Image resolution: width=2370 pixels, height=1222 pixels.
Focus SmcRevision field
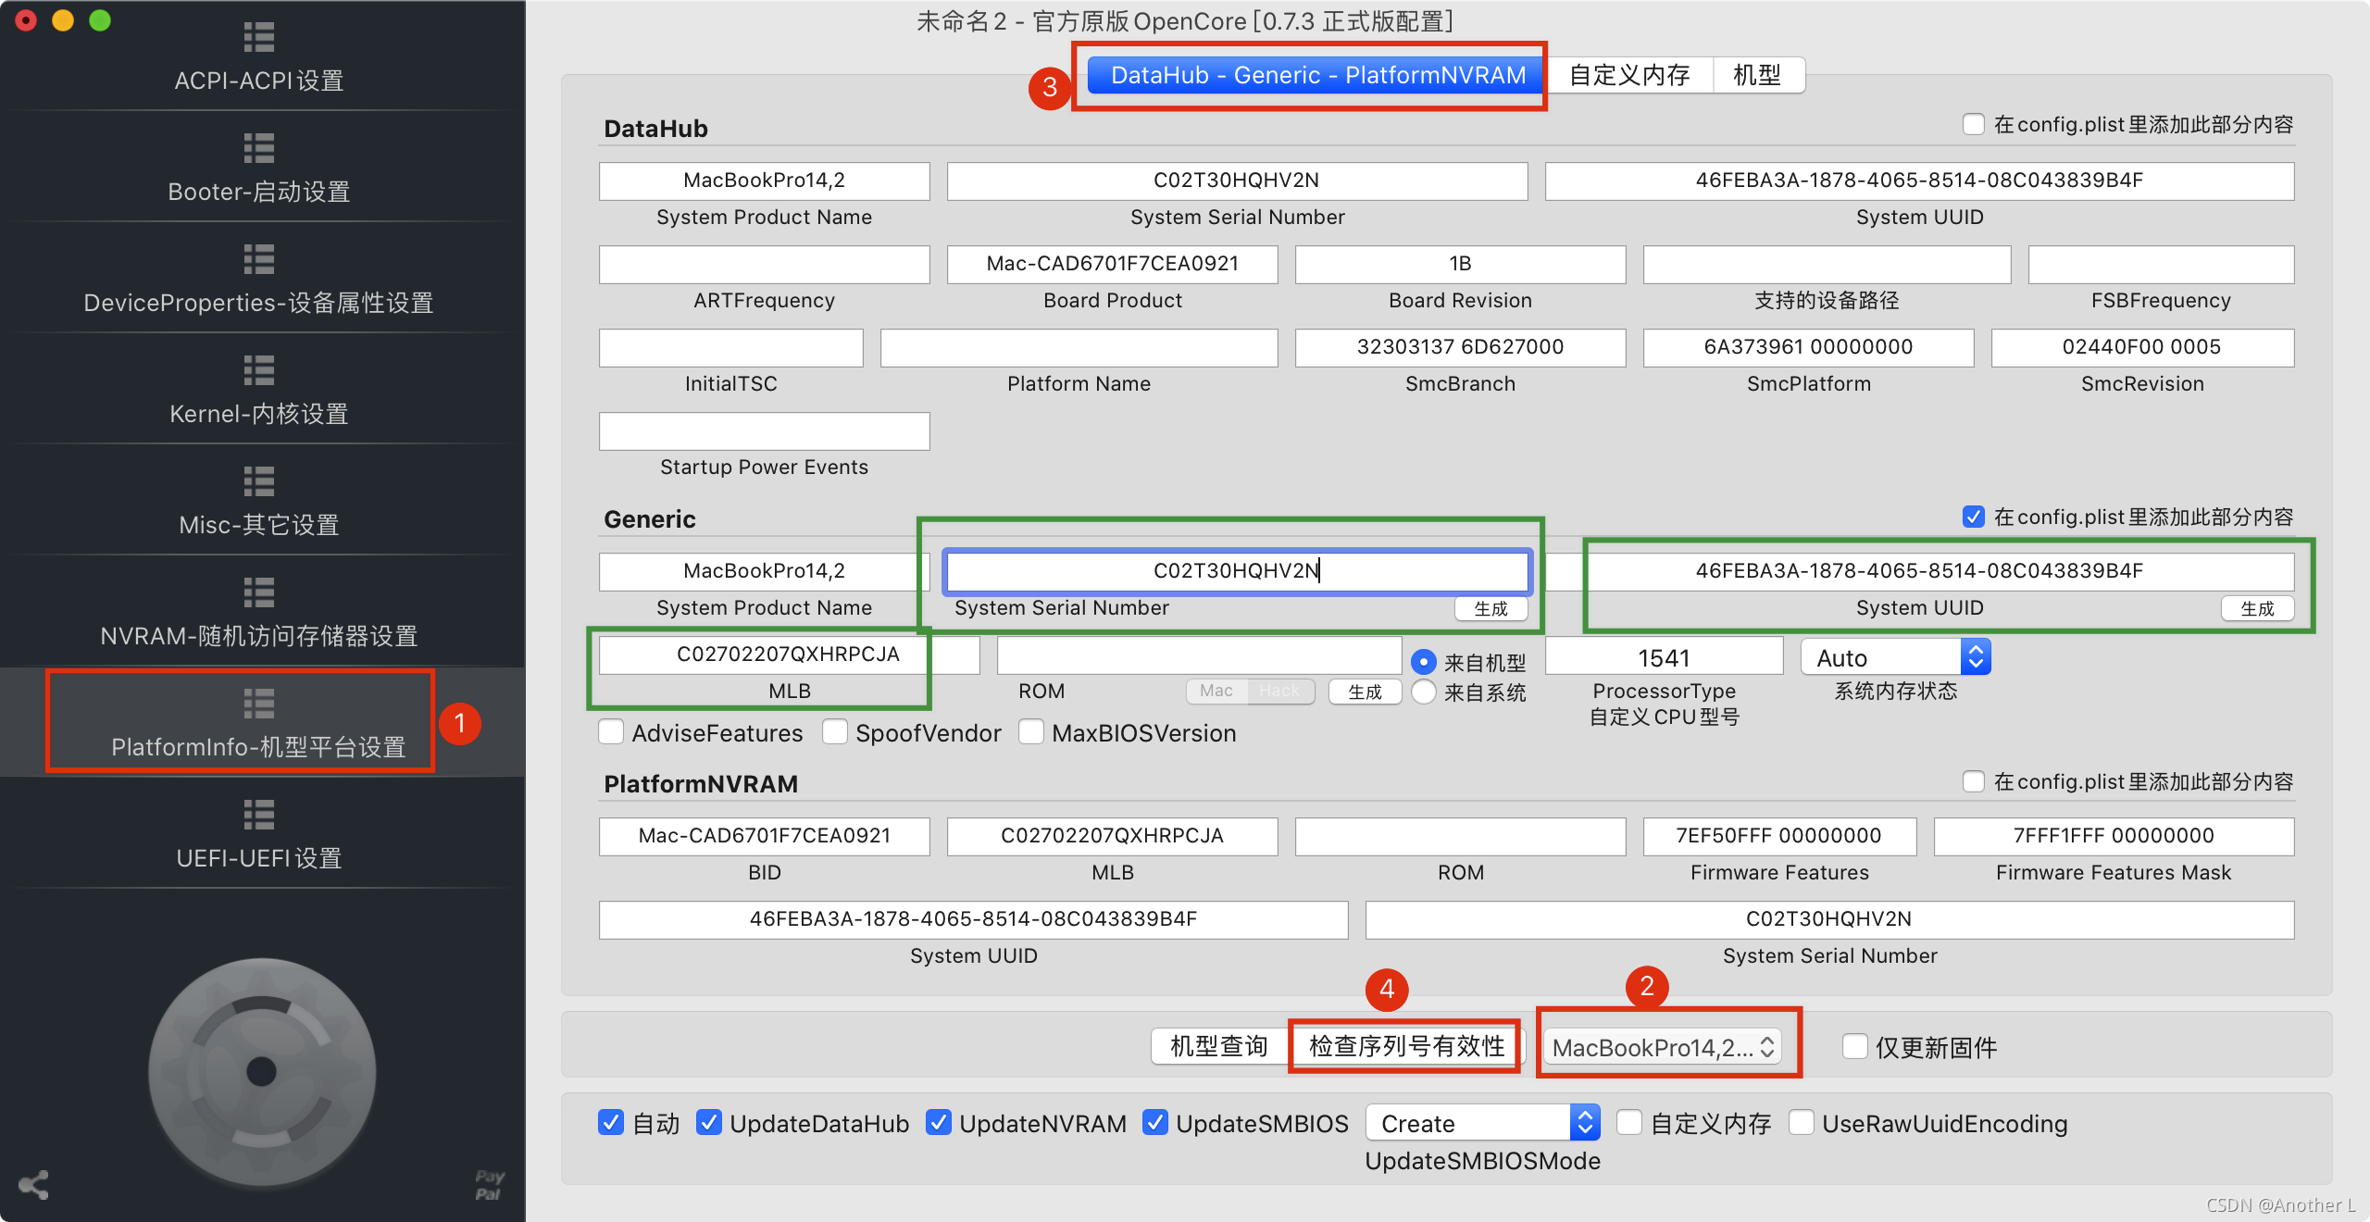tap(2142, 347)
